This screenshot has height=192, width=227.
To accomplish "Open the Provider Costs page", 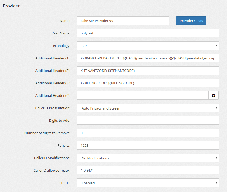I will 191,21.
